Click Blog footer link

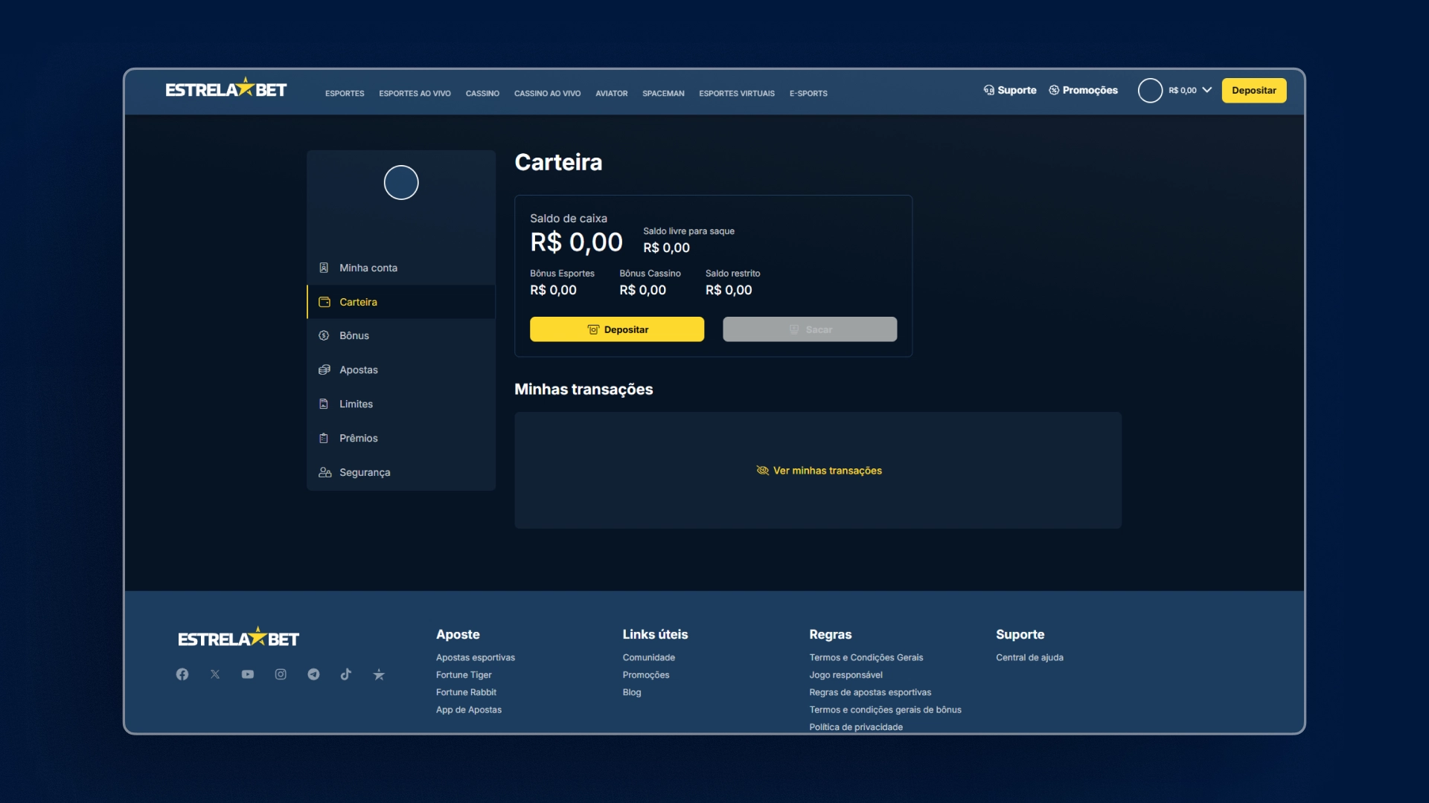pos(632,692)
